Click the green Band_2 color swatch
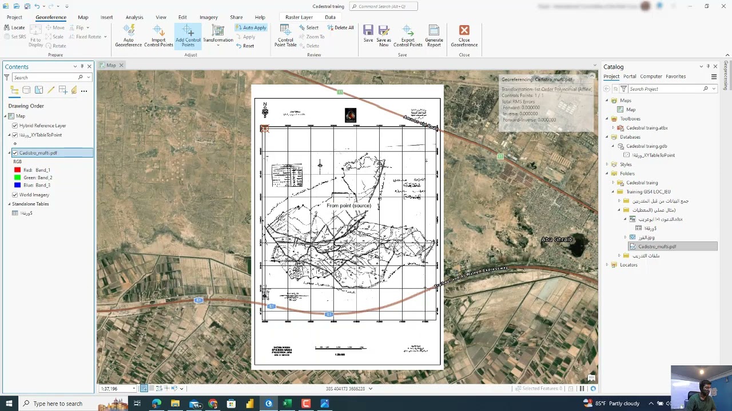The width and height of the screenshot is (732, 411). coord(17,178)
